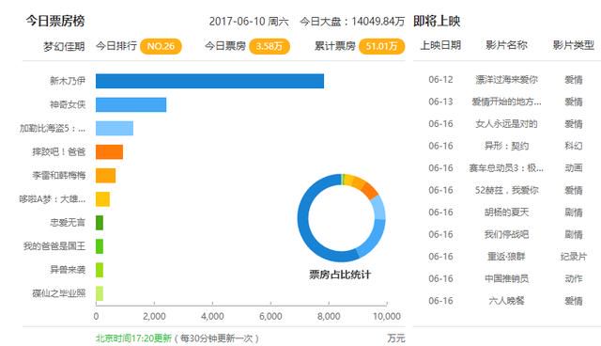This screenshot has height=346, width=601.
Task: Click the NO.26 ranking badge
Action: pos(161,46)
